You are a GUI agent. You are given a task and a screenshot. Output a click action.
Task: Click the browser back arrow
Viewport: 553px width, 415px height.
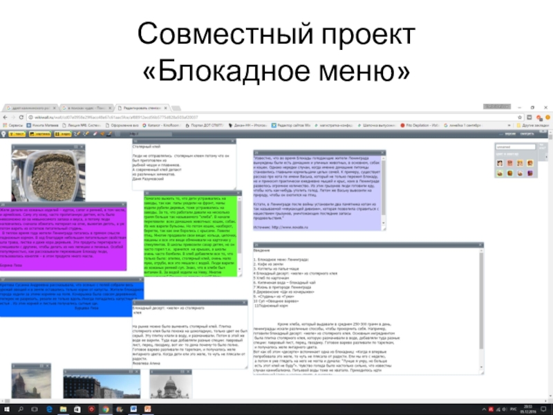click(6, 117)
